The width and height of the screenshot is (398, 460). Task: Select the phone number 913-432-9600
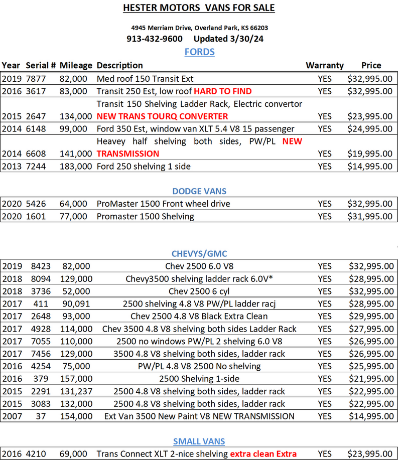pyautogui.click(x=155, y=39)
